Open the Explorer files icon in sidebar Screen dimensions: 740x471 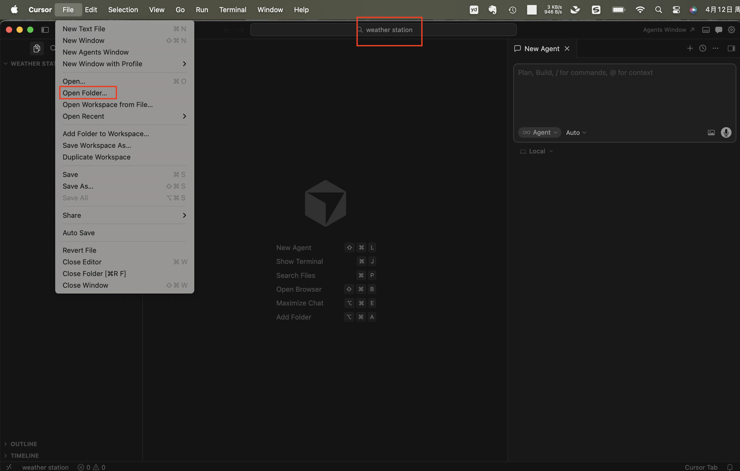[x=37, y=48]
